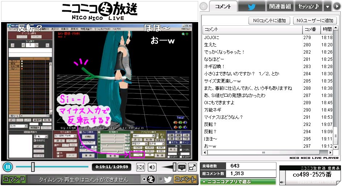The width and height of the screenshot is (342, 186).
Task: Switch to the Twitter tab
Action: 251,7
